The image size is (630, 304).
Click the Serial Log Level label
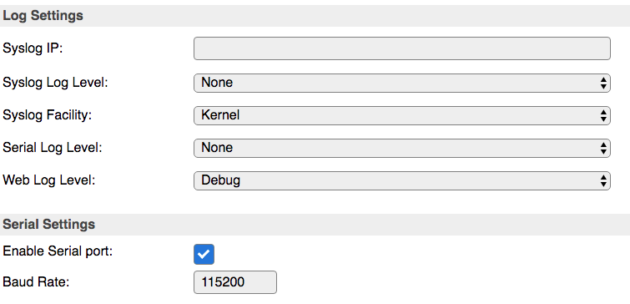coord(53,148)
